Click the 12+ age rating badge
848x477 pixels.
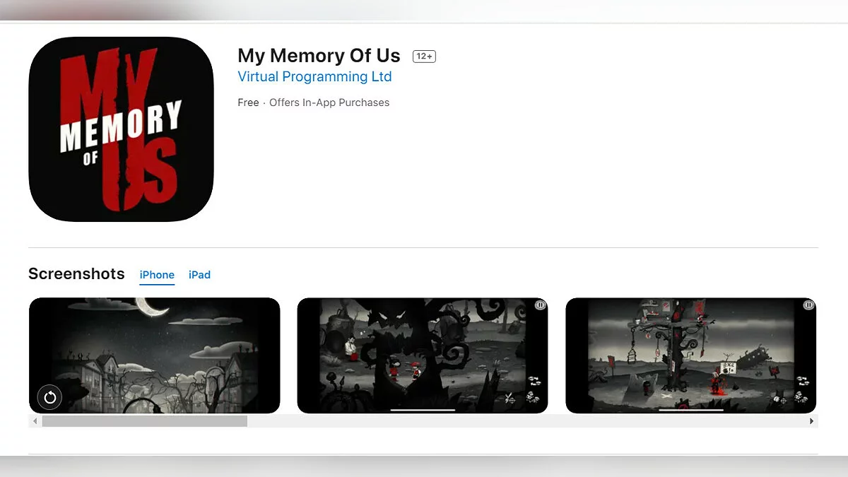(x=424, y=57)
